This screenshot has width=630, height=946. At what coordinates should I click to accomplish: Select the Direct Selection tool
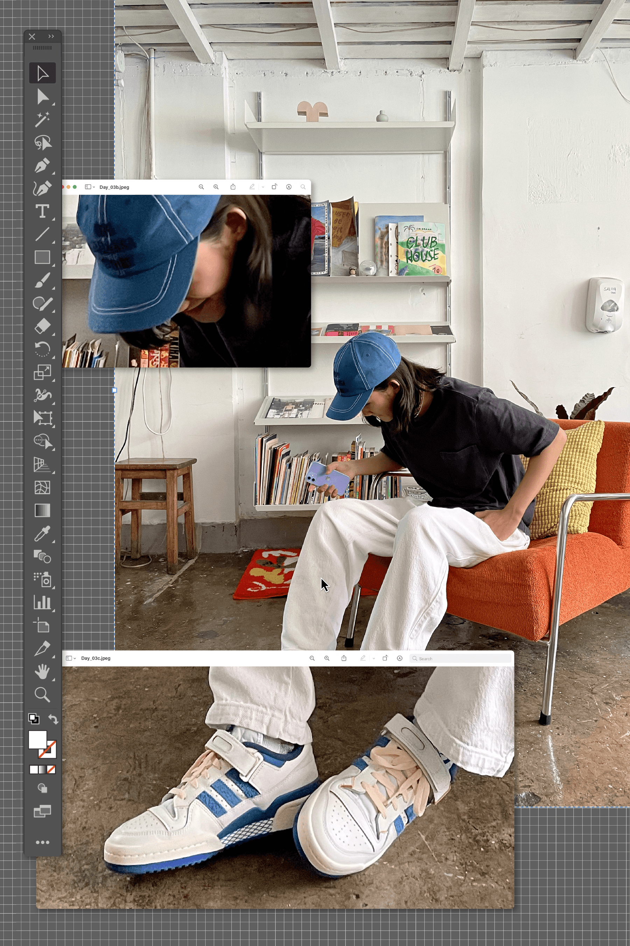point(42,97)
